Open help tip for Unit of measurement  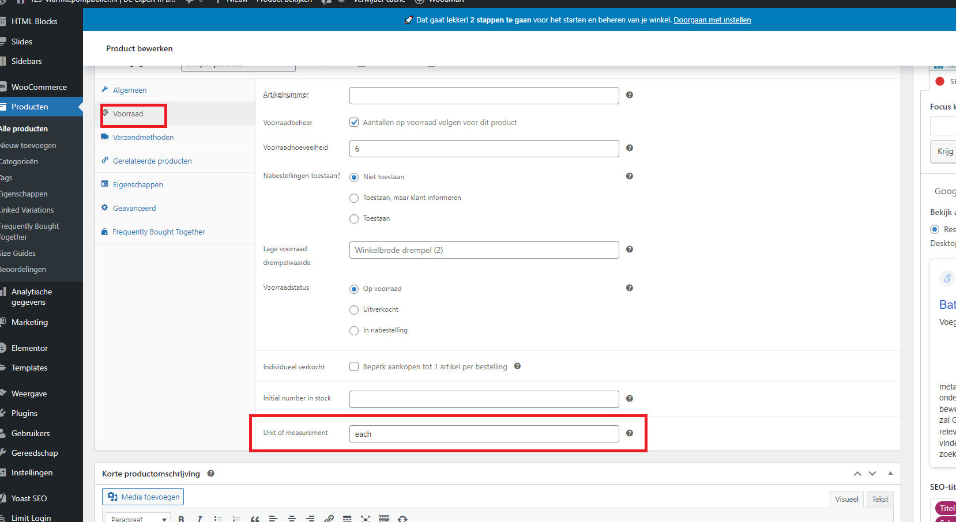click(x=630, y=433)
